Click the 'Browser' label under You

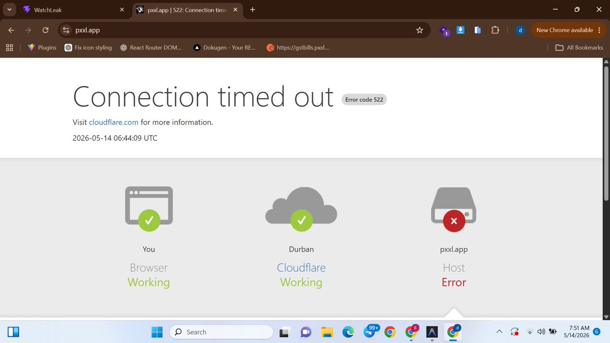(149, 268)
